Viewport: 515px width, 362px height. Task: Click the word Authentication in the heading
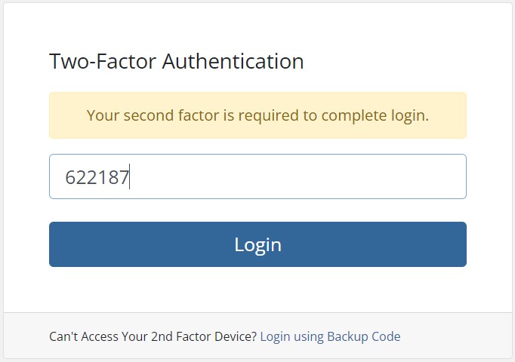coord(233,61)
